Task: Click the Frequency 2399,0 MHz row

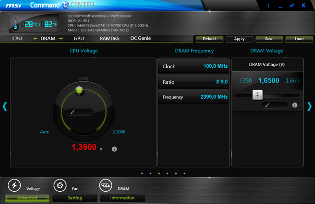Action: click(x=193, y=97)
